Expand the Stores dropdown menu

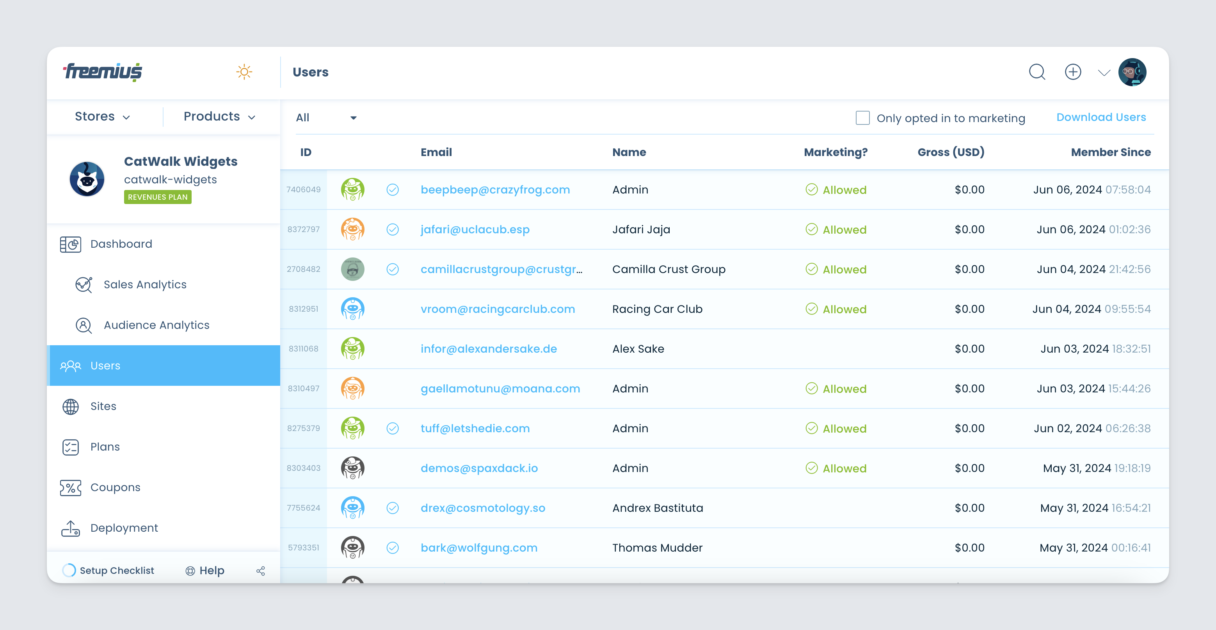coord(100,117)
